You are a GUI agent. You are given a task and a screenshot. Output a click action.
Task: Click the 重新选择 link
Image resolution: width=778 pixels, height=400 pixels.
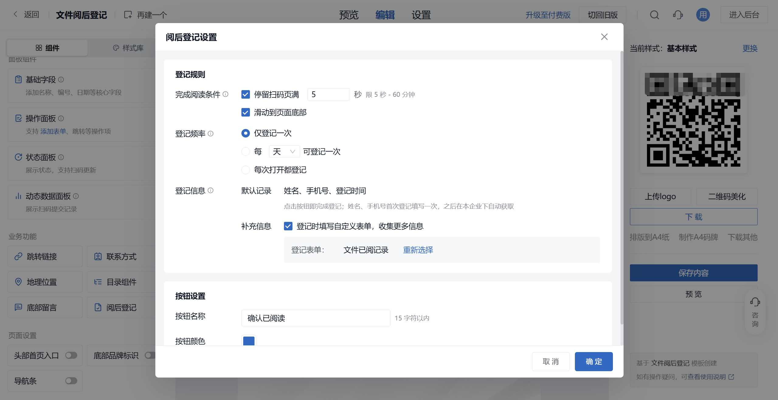pyautogui.click(x=418, y=250)
